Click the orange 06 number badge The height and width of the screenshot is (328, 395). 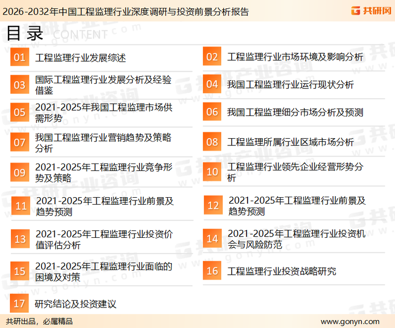(x=212, y=111)
